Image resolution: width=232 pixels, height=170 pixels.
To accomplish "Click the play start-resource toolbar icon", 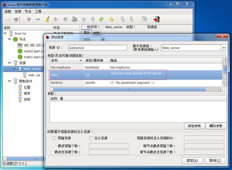I will point(56,19).
